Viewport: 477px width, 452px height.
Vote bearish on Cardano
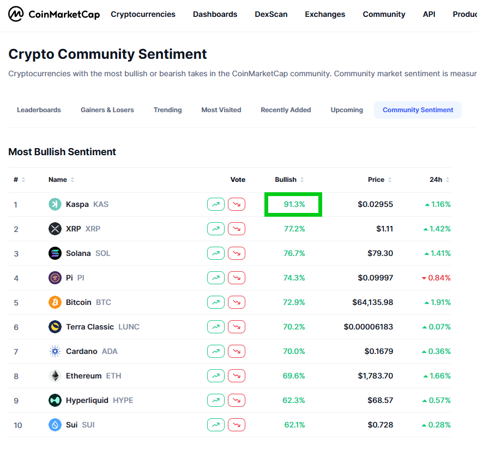coord(237,351)
